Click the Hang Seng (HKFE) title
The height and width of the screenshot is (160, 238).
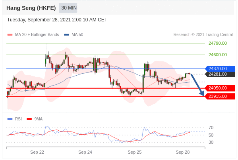point(31,8)
